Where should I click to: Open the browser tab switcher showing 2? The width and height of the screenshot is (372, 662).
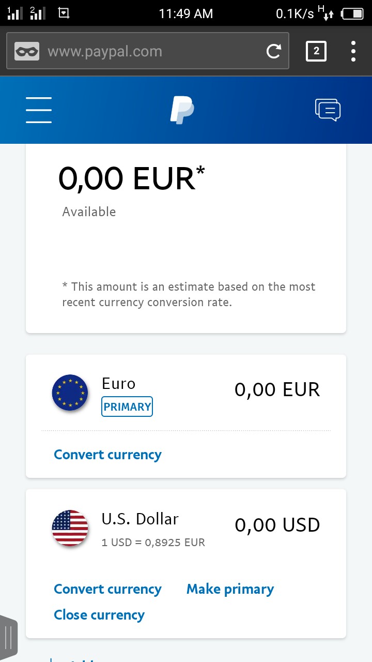click(316, 51)
